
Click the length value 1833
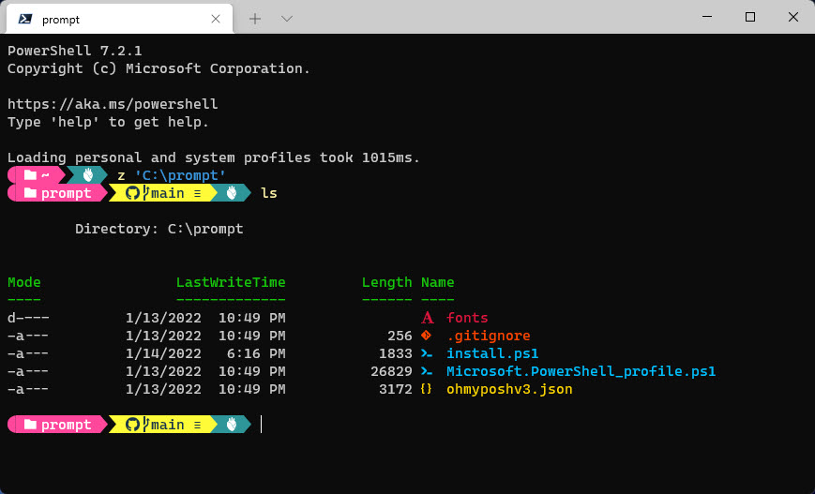[396, 353]
